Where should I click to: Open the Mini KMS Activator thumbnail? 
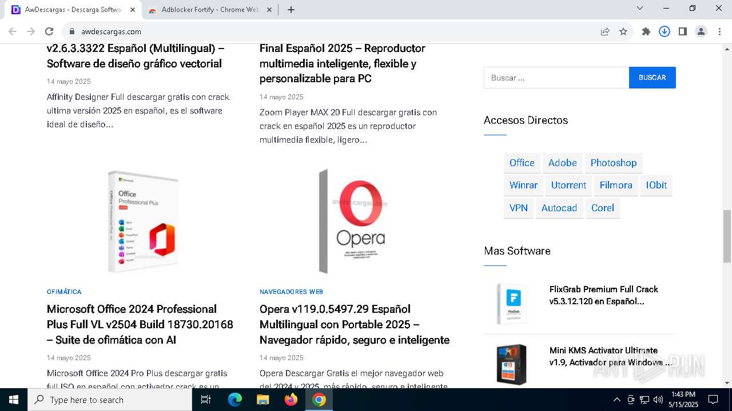click(x=511, y=365)
